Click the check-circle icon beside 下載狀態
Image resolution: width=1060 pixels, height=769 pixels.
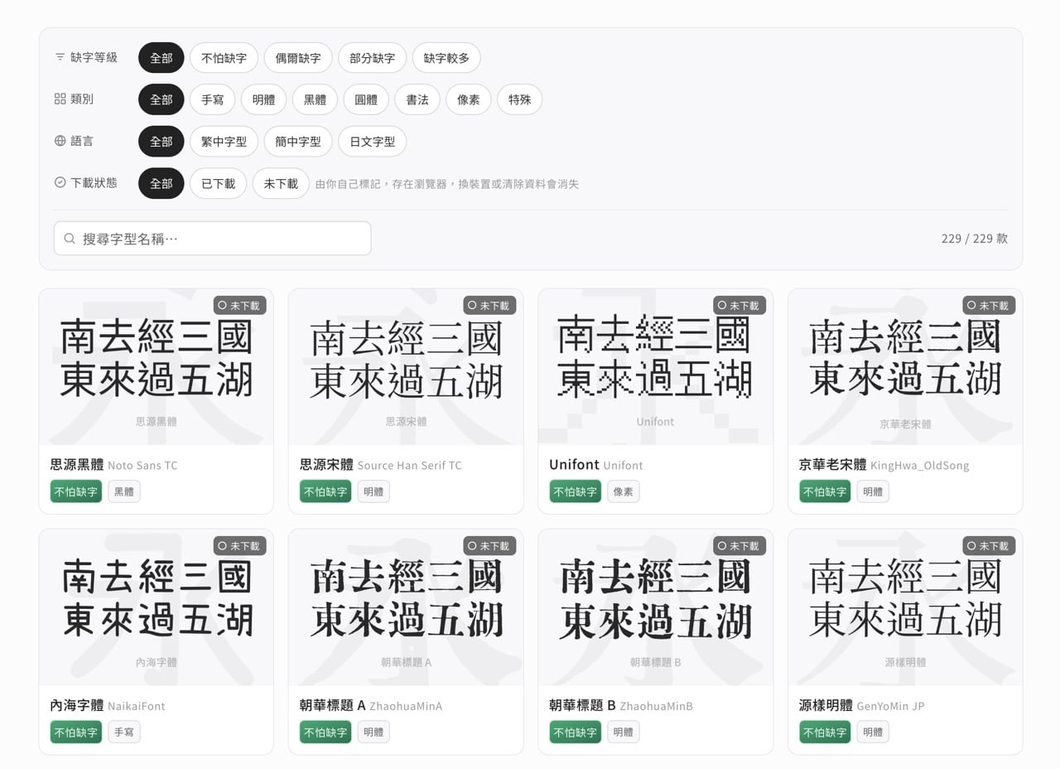60,182
